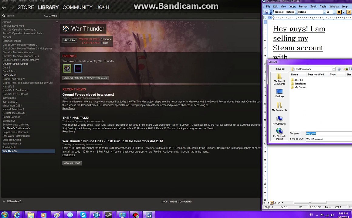Open Skype from the taskbar
352x218 pixels.
pyautogui.click(x=83, y=215)
